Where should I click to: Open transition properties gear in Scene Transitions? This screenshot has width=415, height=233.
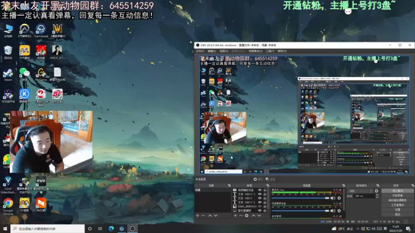tap(377, 191)
